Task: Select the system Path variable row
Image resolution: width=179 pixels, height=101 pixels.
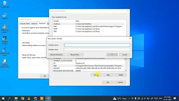Action: pyautogui.click(x=88, y=66)
